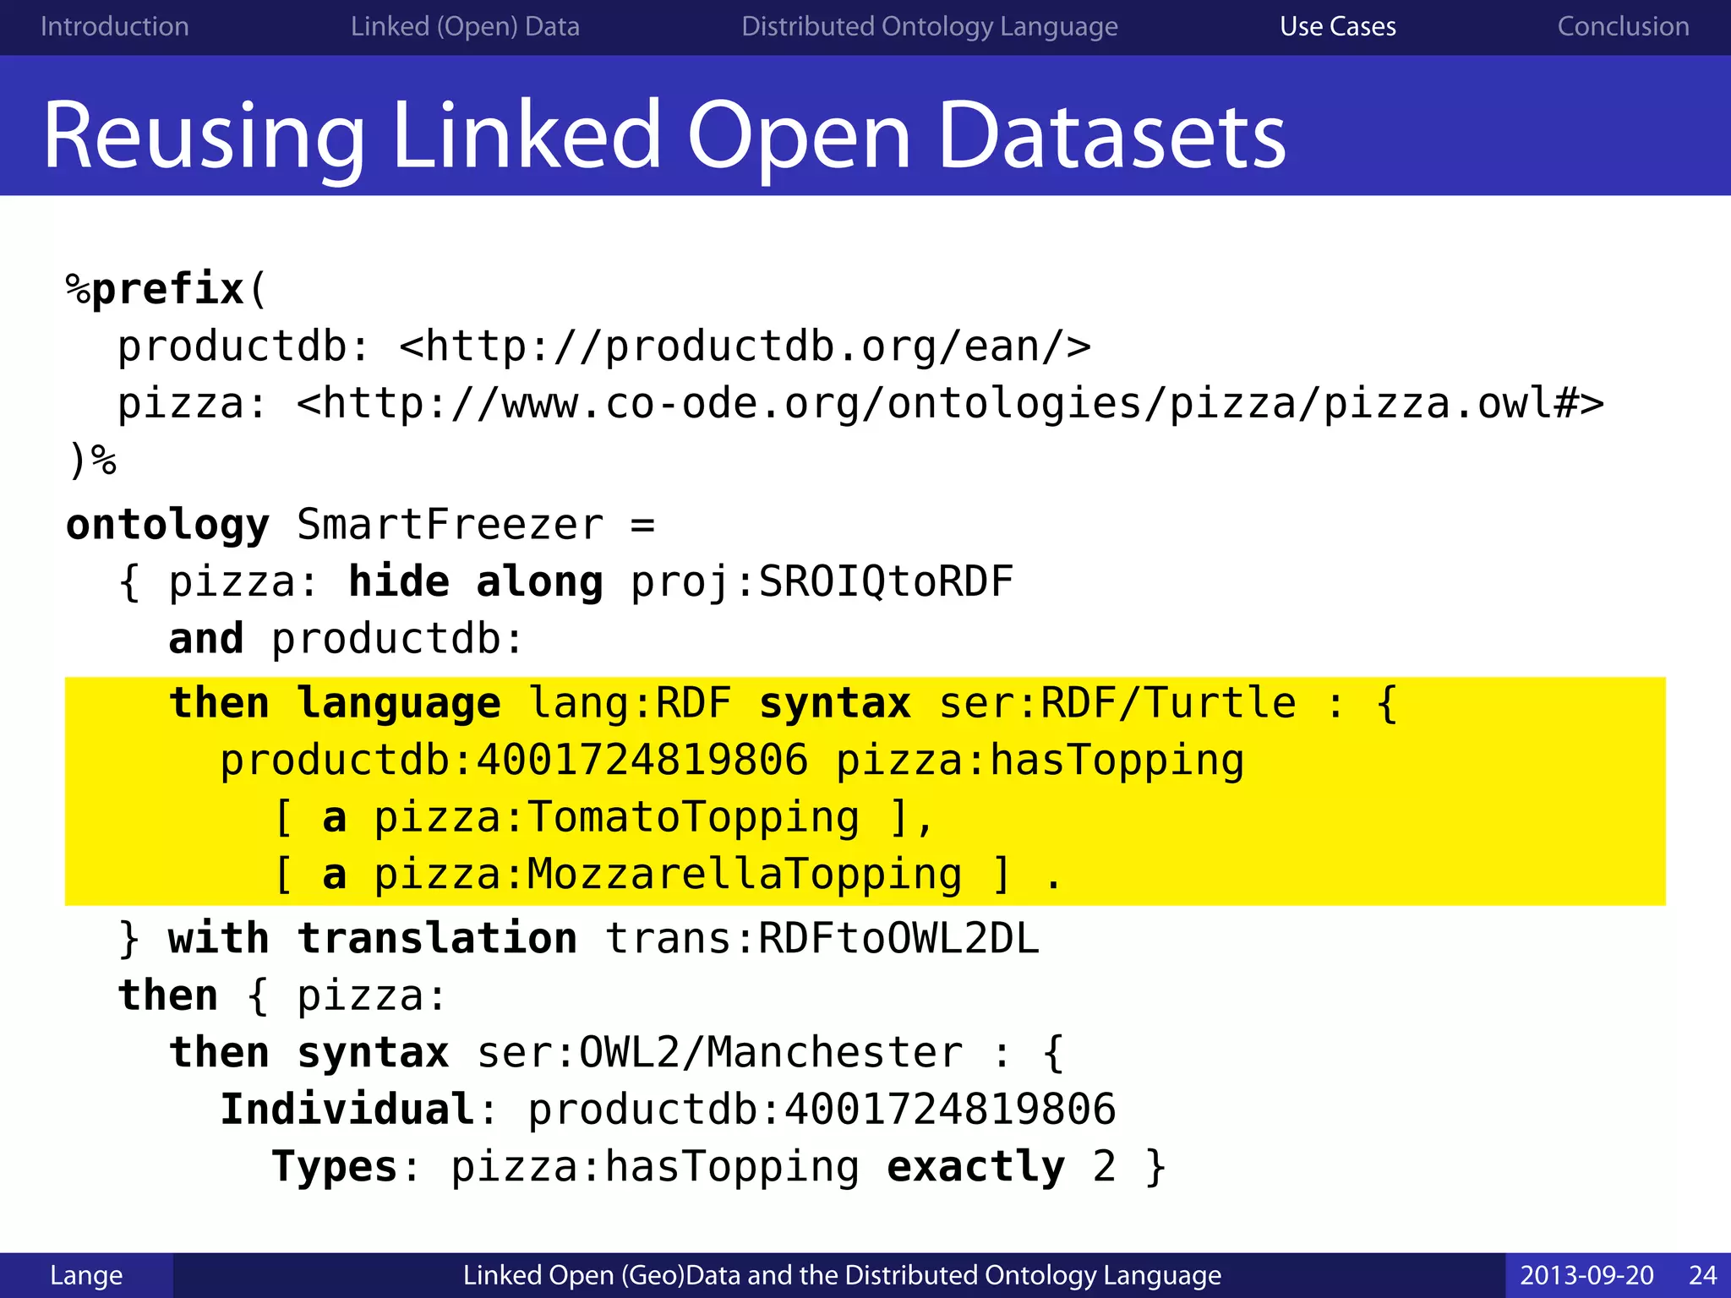Select the pizza:MozzarellaTopping line
The image size is (1731, 1298).
tap(668, 875)
